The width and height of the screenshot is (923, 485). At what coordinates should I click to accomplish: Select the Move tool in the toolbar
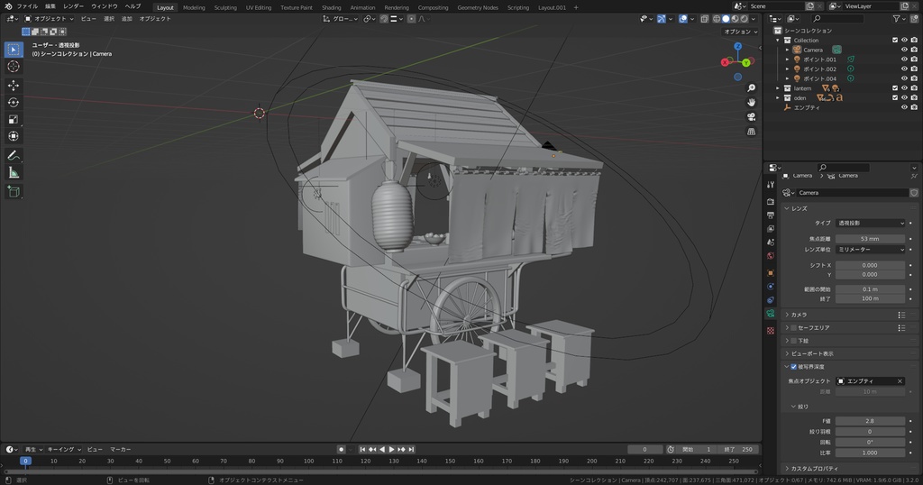tap(14, 85)
